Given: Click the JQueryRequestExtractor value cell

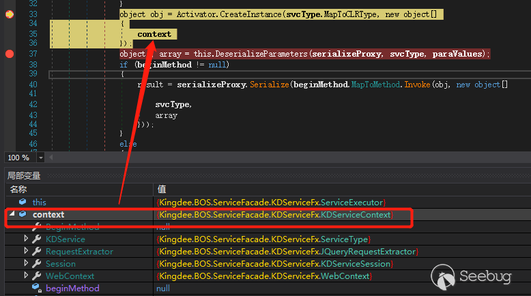Looking at the screenshot, I should (287, 252).
